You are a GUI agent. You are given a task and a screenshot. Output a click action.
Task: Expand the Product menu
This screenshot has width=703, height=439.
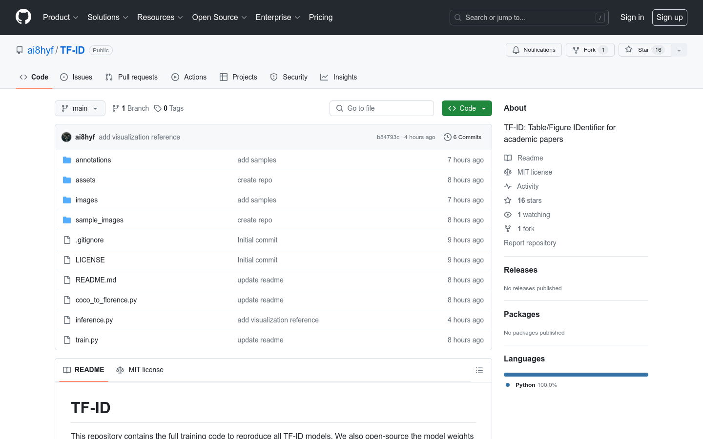(61, 18)
